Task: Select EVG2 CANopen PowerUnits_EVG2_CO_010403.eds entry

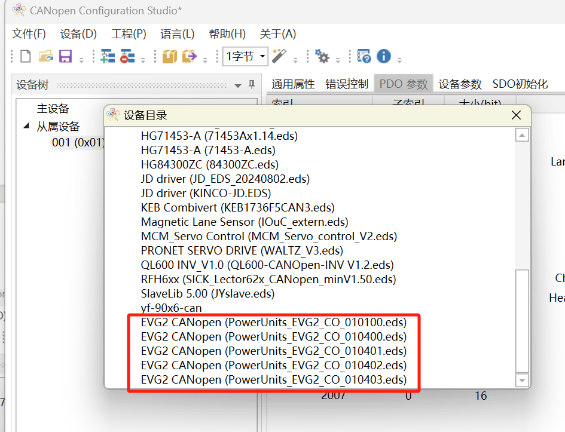Action: point(273,380)
